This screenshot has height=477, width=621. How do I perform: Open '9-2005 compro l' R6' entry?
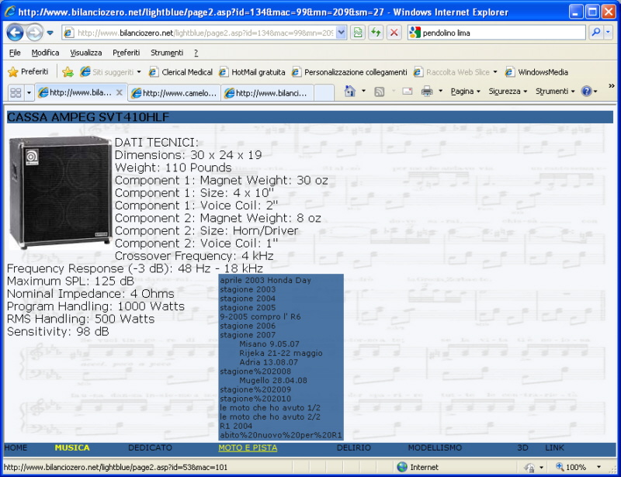coord(260,316)
